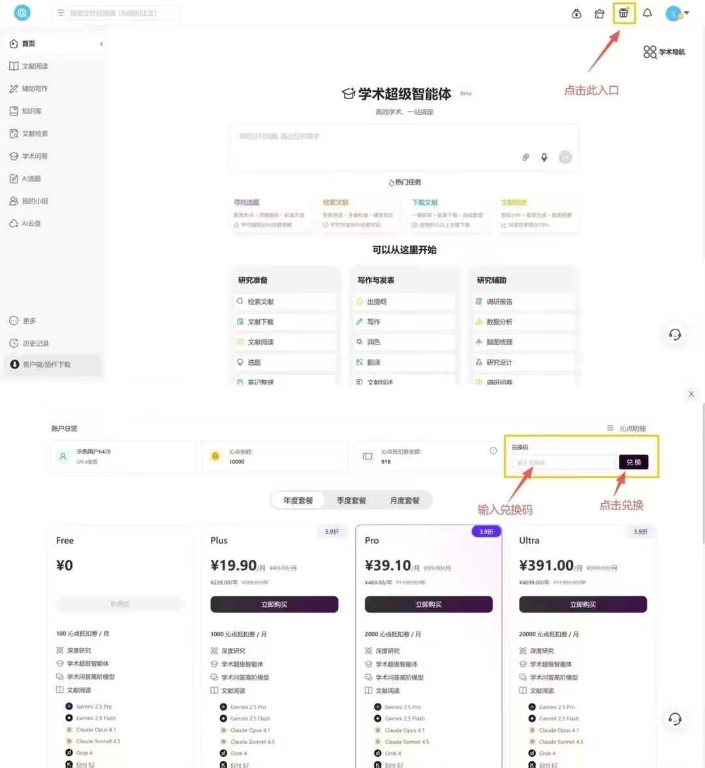The height and width of the screenshot is (768, 705).
Task: Select the 月度套餐 tab
Action: click(405, 500)
